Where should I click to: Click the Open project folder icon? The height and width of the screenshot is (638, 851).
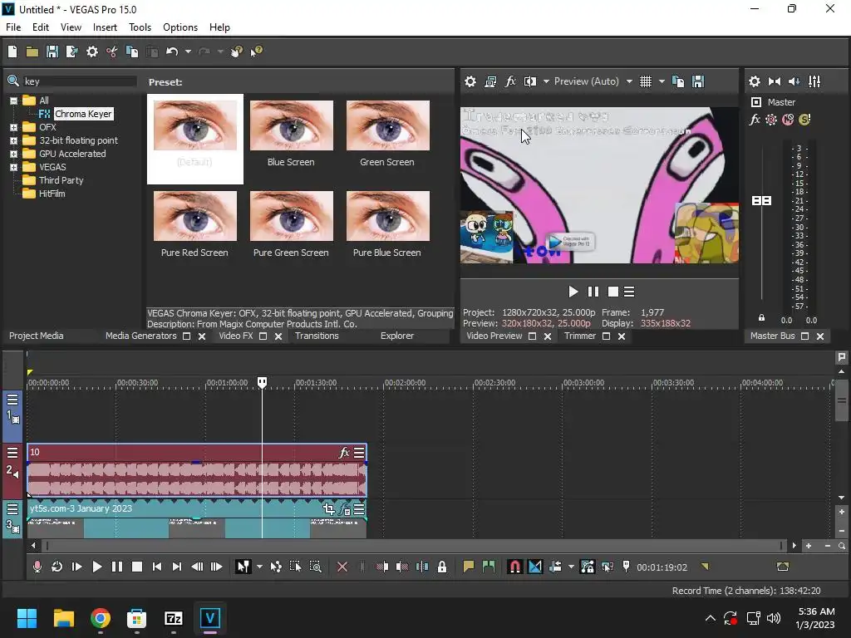tap(32, 52)
